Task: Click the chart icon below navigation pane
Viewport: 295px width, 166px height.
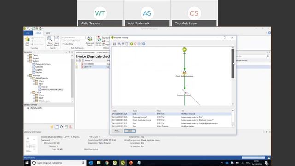Action: pos(71,127)
